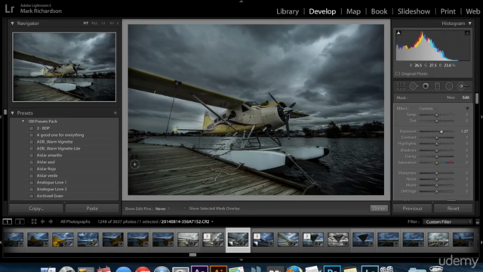
Task: Click the Previous button
Action: pos(412,209)
